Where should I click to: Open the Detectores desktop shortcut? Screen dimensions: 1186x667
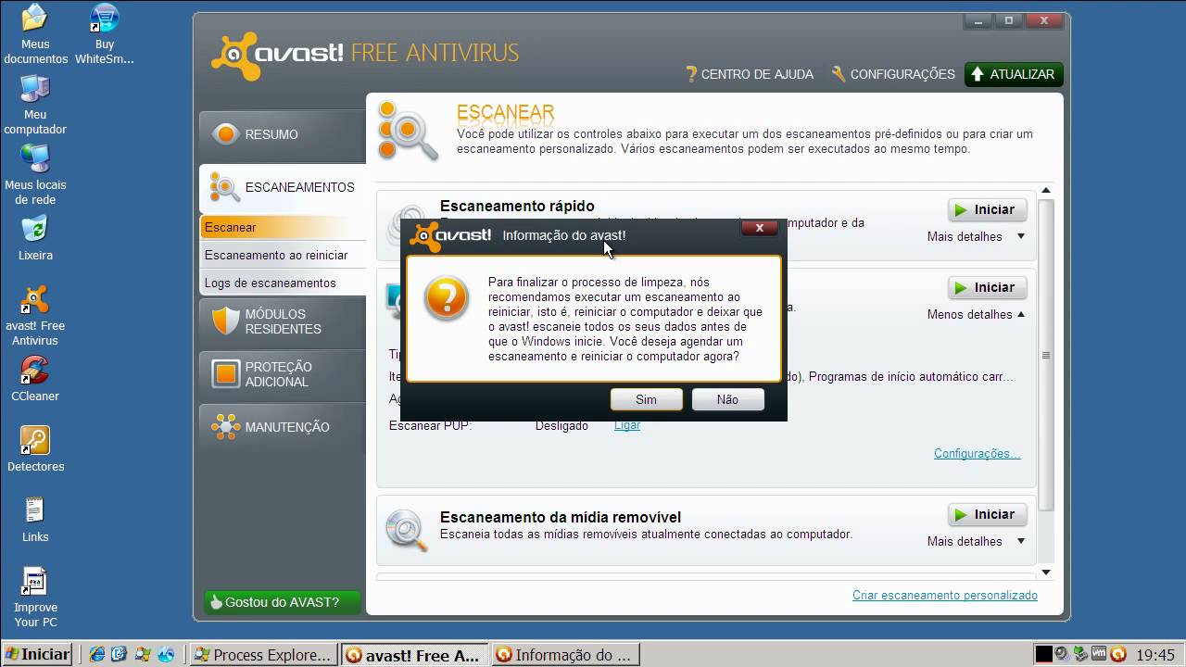[35, 449]
